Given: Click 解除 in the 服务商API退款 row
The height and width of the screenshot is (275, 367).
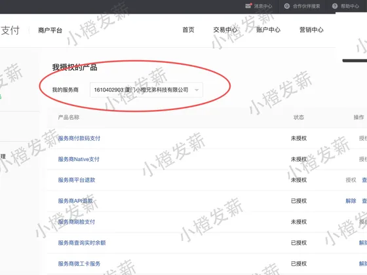Looking at the screenshot, I should point(351,201).
